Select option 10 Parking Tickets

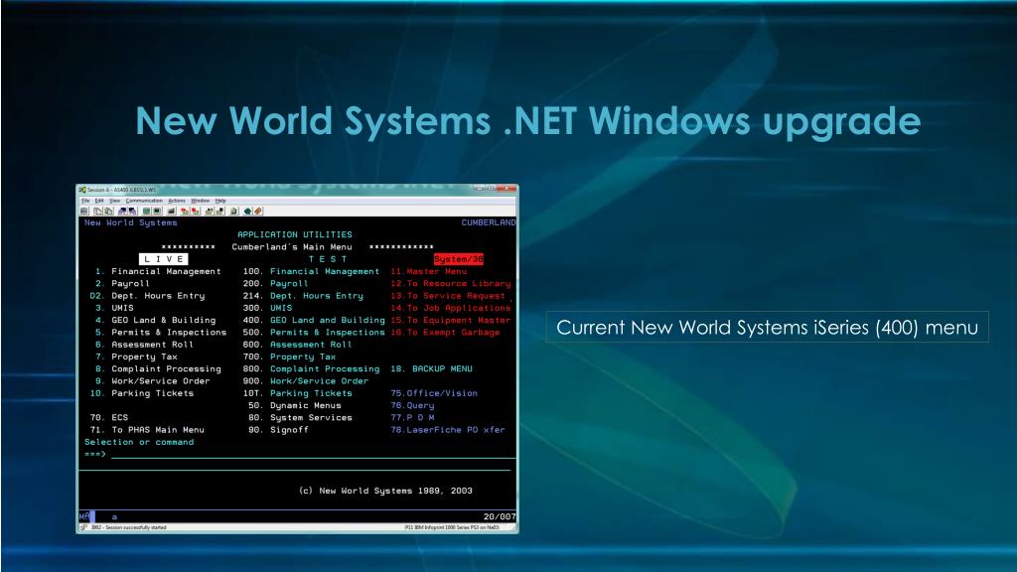tap(142, 393)
